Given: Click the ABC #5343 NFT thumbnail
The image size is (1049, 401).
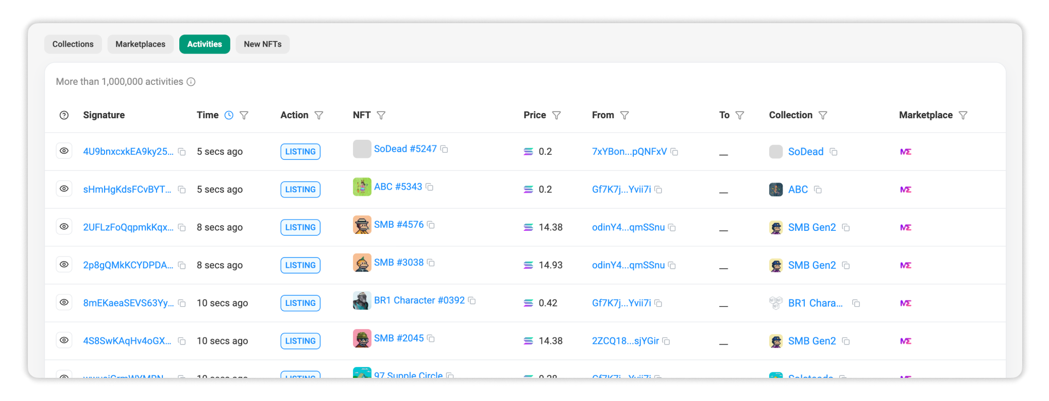Looking at the screenshot, I should click(x=362, y=187).
